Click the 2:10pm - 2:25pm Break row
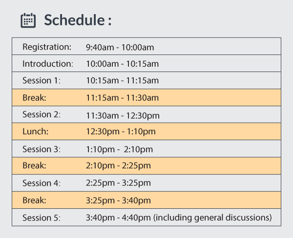Screen dimensions: 293x238 point(146,166)
